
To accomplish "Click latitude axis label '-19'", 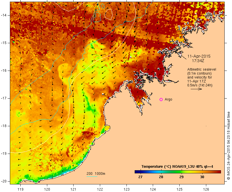I will tap(3, 154).
